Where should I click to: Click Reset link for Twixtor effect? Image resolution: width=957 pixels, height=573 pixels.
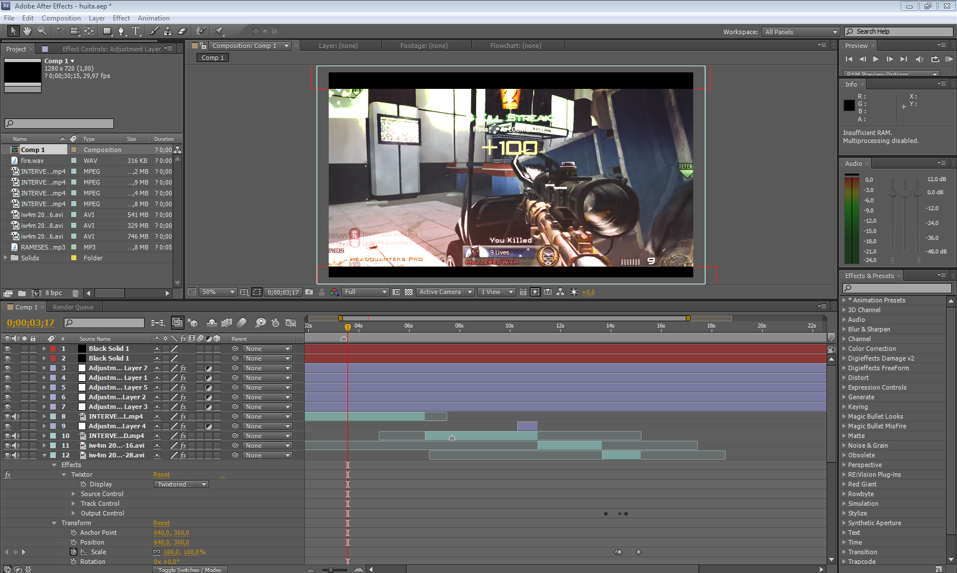(x=161, y=474)
